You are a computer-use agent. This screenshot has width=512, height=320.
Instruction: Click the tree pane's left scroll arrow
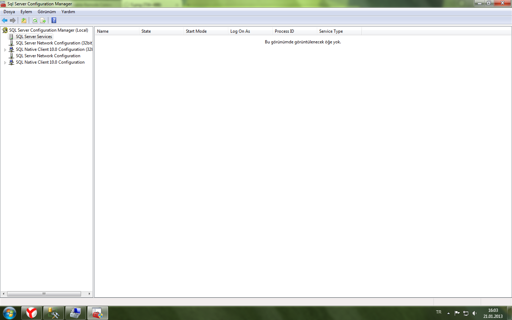[4, 294]
